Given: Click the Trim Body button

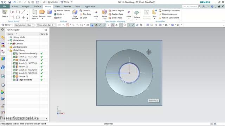Looking at the screenshot, I should click(85, 14).
